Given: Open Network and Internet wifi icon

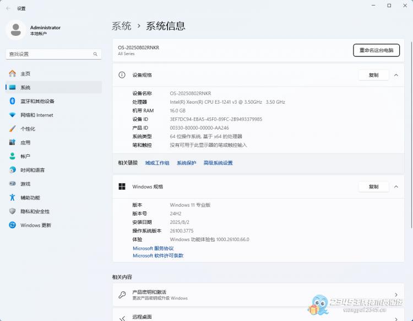Looking at the screenshot, I should 12,115.
